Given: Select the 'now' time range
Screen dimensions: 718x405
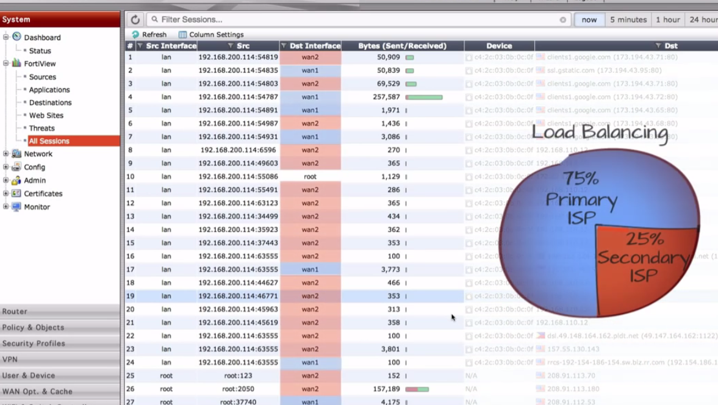Looking at the screenshot, I should [x=589, y=20].
